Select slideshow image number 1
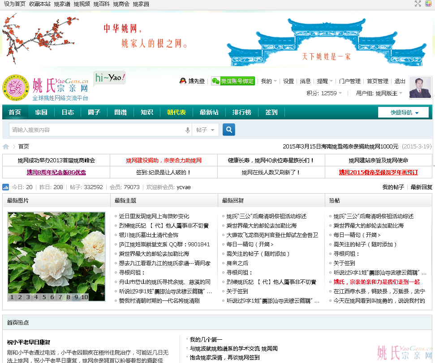 (12, 297)
